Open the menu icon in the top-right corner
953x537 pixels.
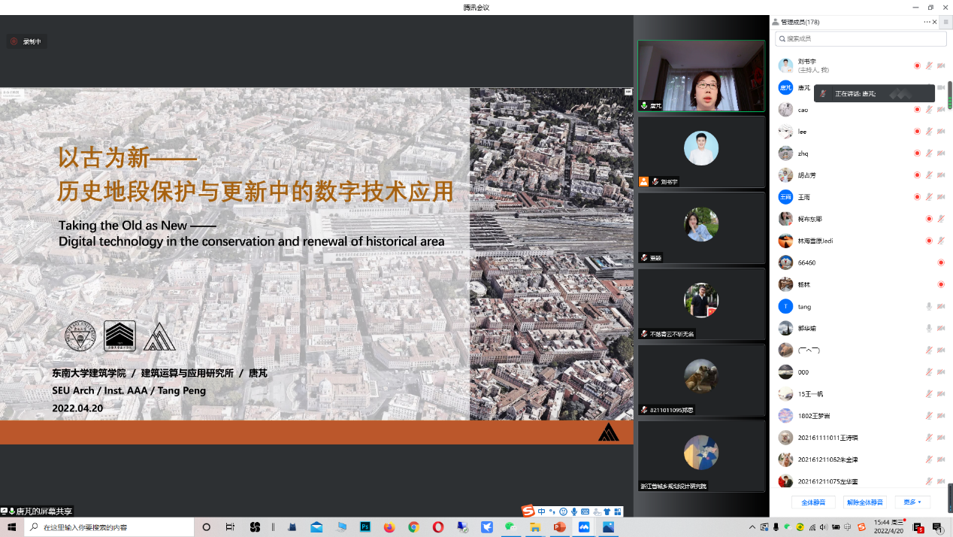click(x=945, y=22)
